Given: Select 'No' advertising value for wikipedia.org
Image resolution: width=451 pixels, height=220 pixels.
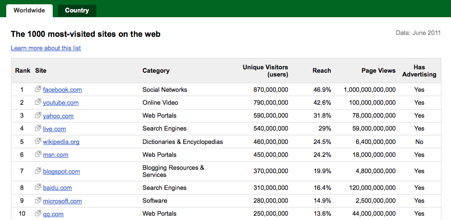Looking at the screenshot, I should [419, 142].
